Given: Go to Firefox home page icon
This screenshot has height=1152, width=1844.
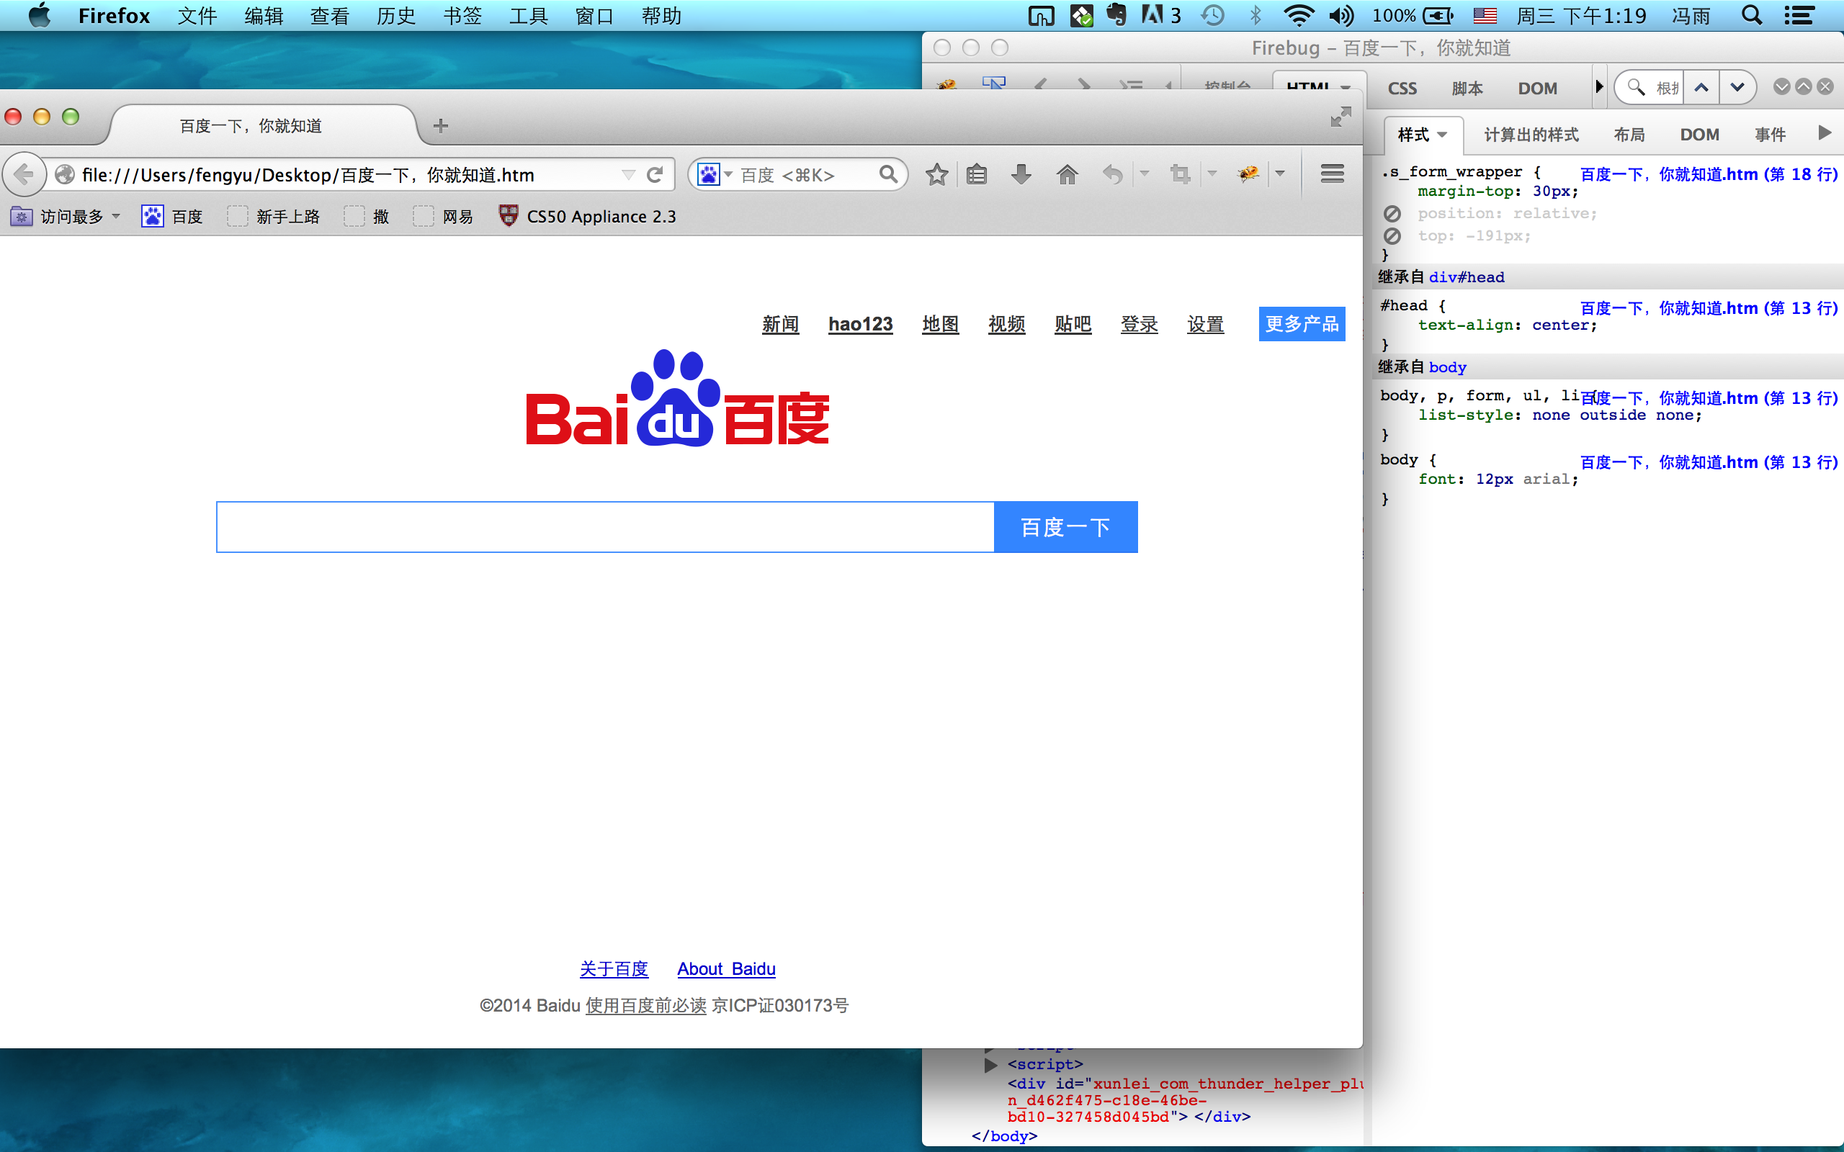Looking at the screenshot, I should tap(1067, 174).
